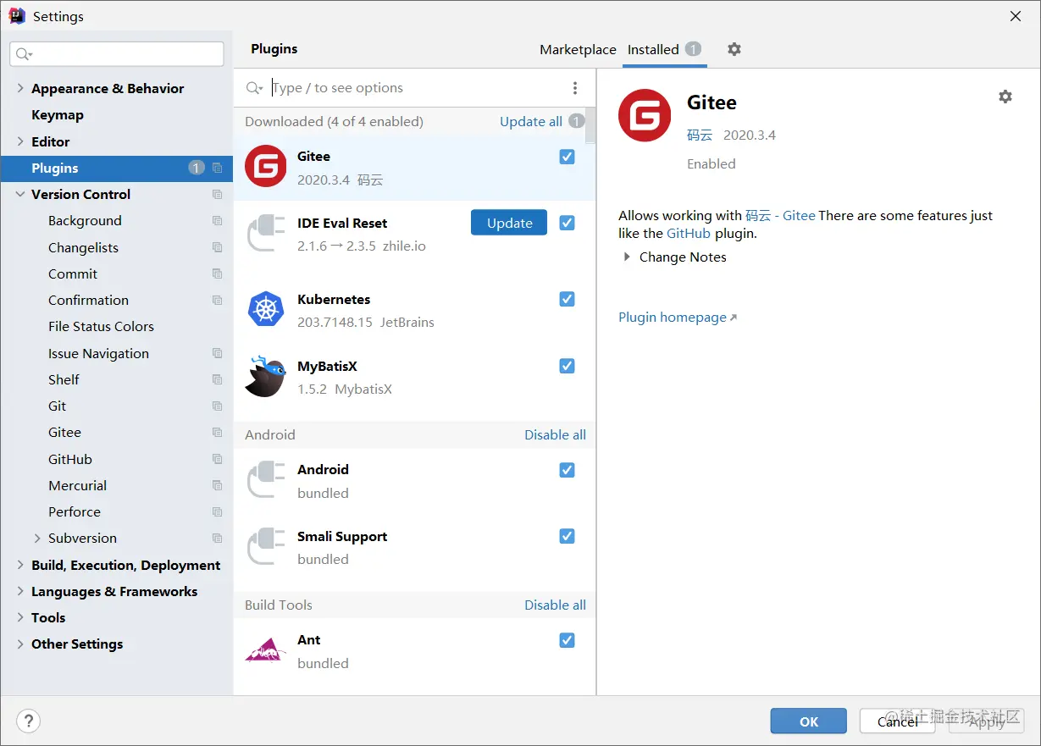Click the Android plugin plug icon
The width and height of the screenshot is (1041, 746).
(x=266, y=479)
